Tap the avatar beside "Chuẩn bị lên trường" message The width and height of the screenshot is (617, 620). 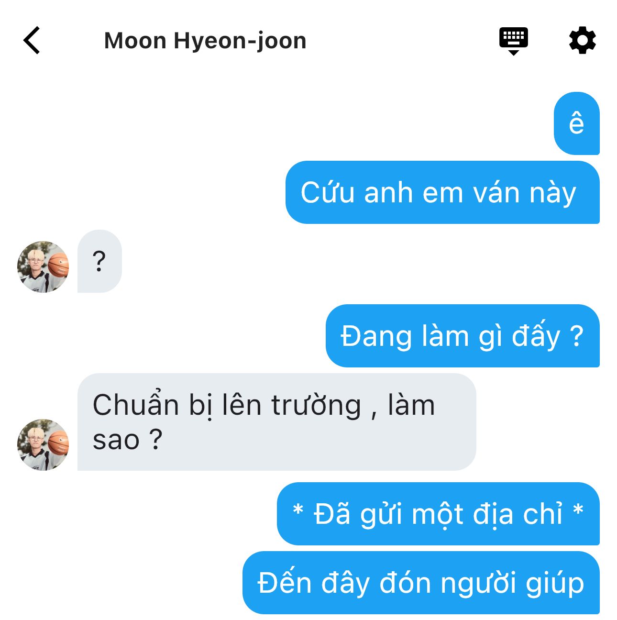(43, 444)
